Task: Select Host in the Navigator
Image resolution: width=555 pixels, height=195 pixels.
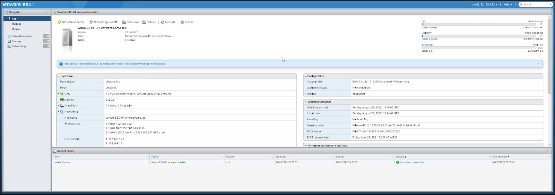Action: click(x=27, y=19)
